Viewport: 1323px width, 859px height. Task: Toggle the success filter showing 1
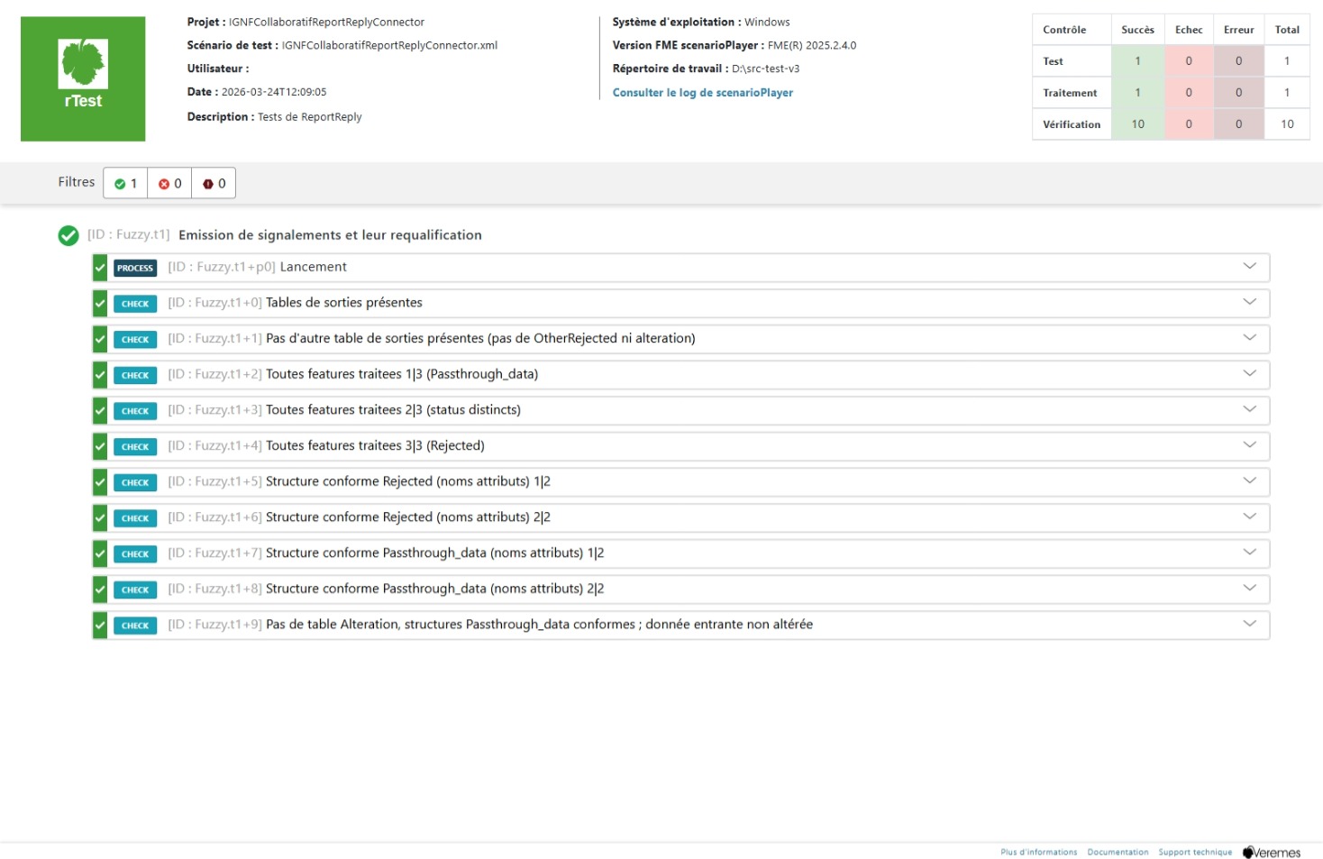(x=125, y=184)
